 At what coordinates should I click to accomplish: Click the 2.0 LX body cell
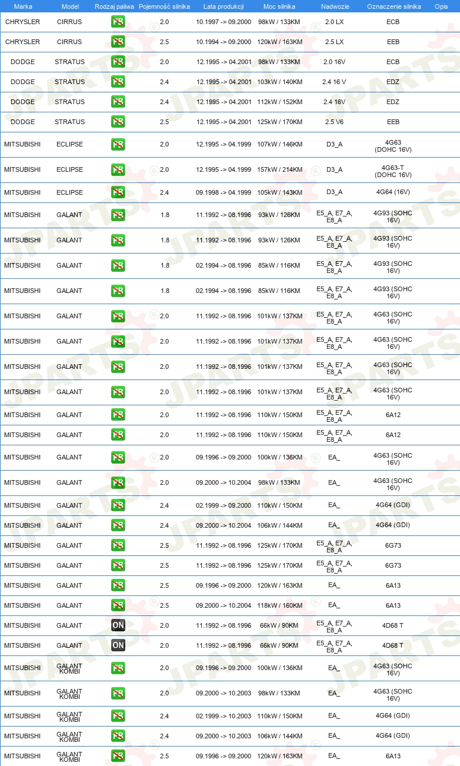pos(334,22)
